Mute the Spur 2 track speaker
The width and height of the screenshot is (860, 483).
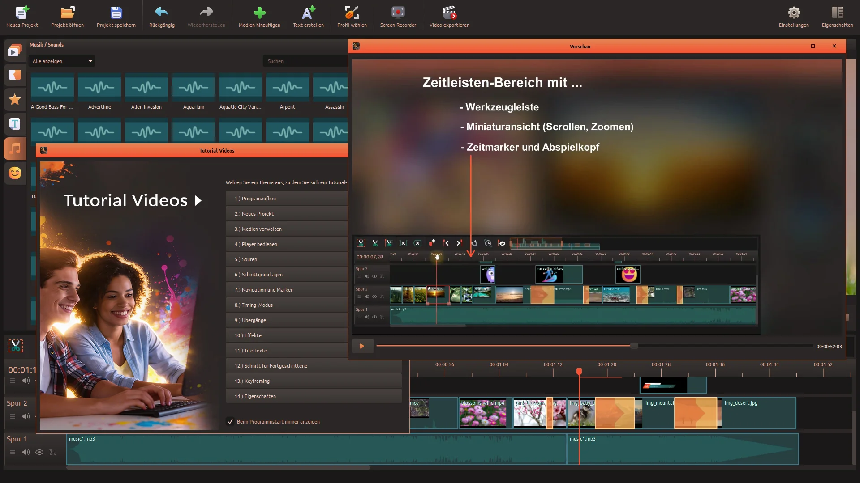click(26, 416)
